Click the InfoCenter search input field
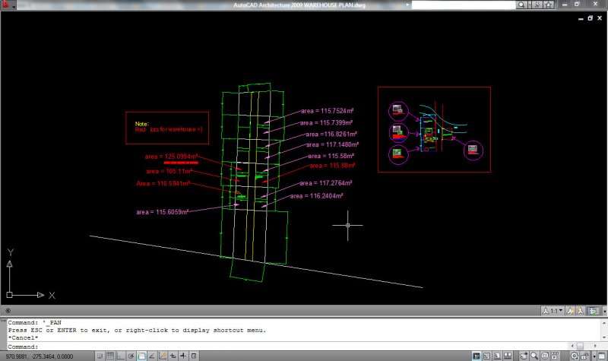 (464, 5)
